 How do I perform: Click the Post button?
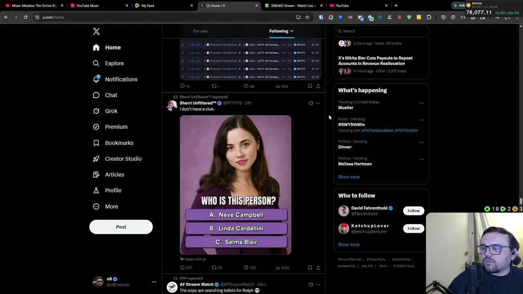[121, 227]
